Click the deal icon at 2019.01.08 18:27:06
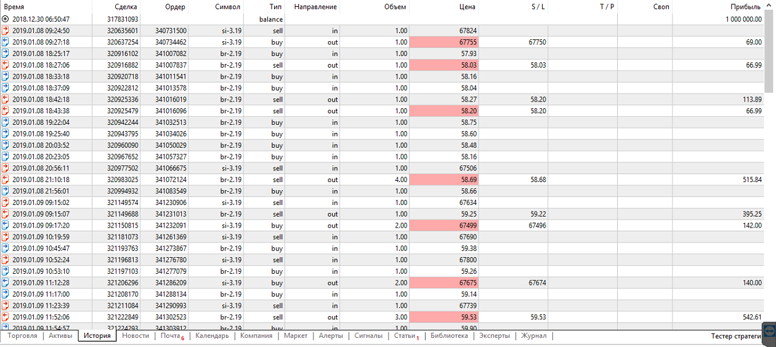The image size is (776, 347). (6, 65)
